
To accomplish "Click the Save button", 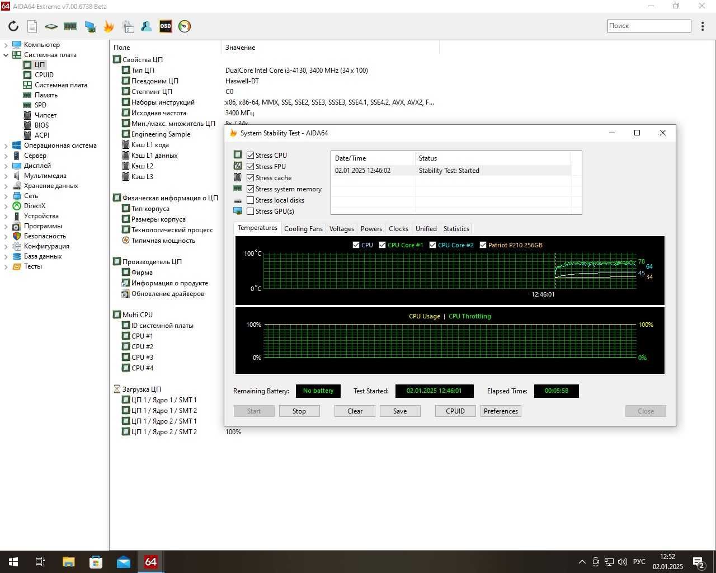I will 400,411.
